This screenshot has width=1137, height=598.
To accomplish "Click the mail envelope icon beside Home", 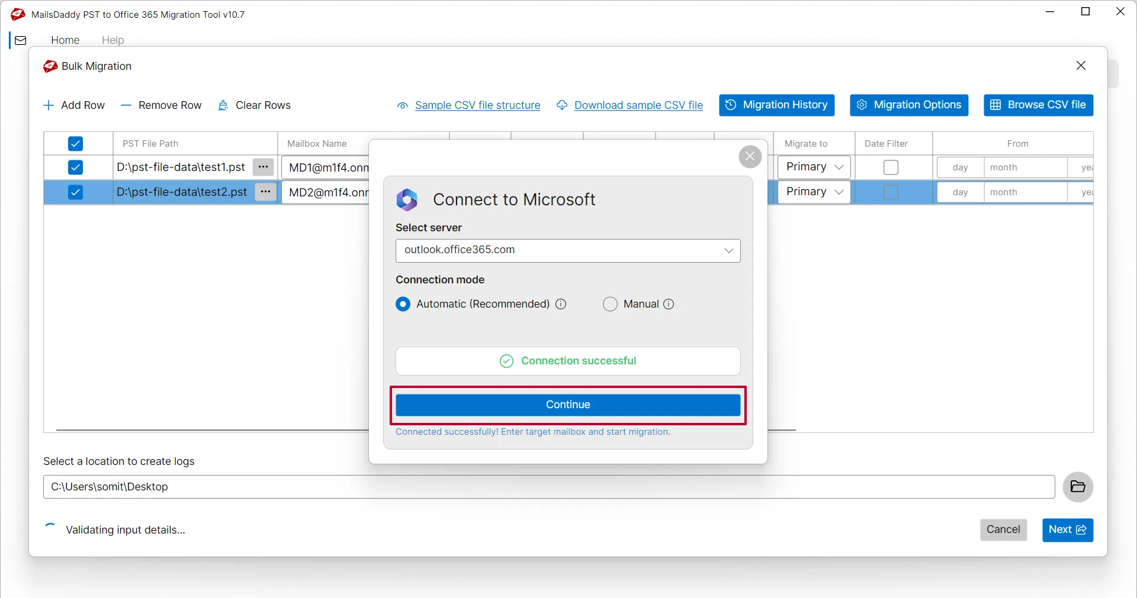I will click(21, 40).
